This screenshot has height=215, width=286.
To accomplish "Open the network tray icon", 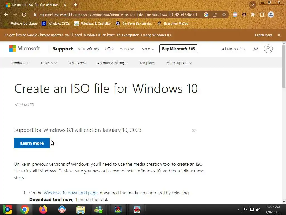I will (252, 209).
